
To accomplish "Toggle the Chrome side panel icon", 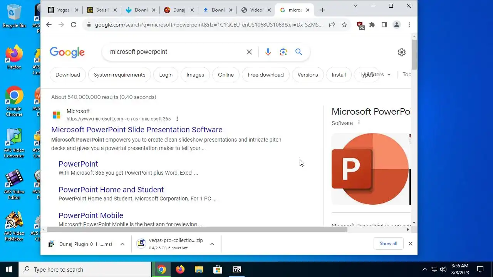I will tap(384, 25).
